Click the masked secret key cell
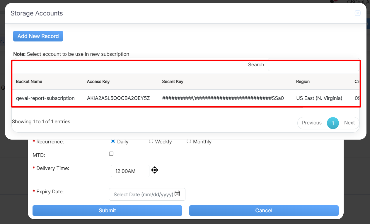Image resolution: width=370 pixels, height=224 pixels. tap(223, 98)
